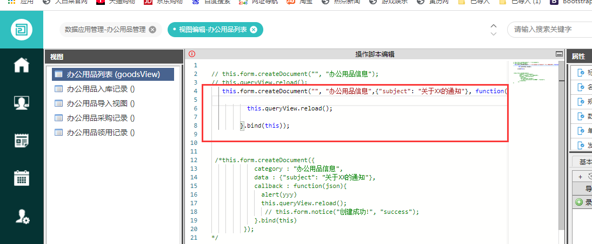592x244 pixels.
Task: Click the list icon beside 办公用品采购记录
Action: pos(58,118)
